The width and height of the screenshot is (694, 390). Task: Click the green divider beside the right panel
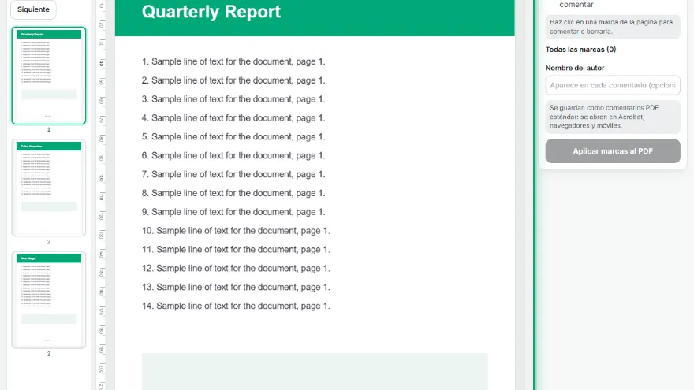(x=534, y=195)
